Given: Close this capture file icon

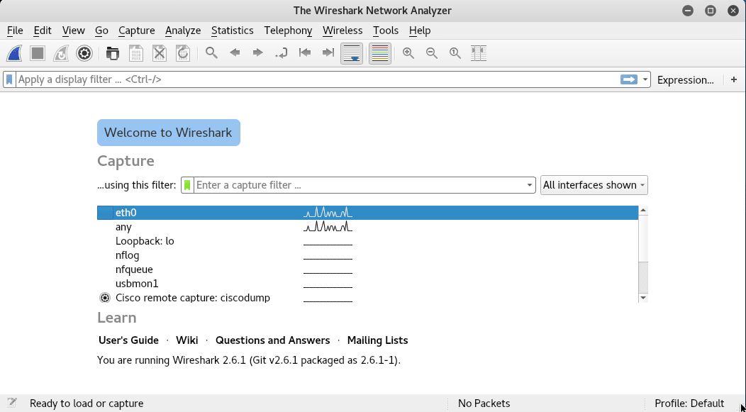Looking at the screenshot, I should pyautogui.click(x=160, y=53).
